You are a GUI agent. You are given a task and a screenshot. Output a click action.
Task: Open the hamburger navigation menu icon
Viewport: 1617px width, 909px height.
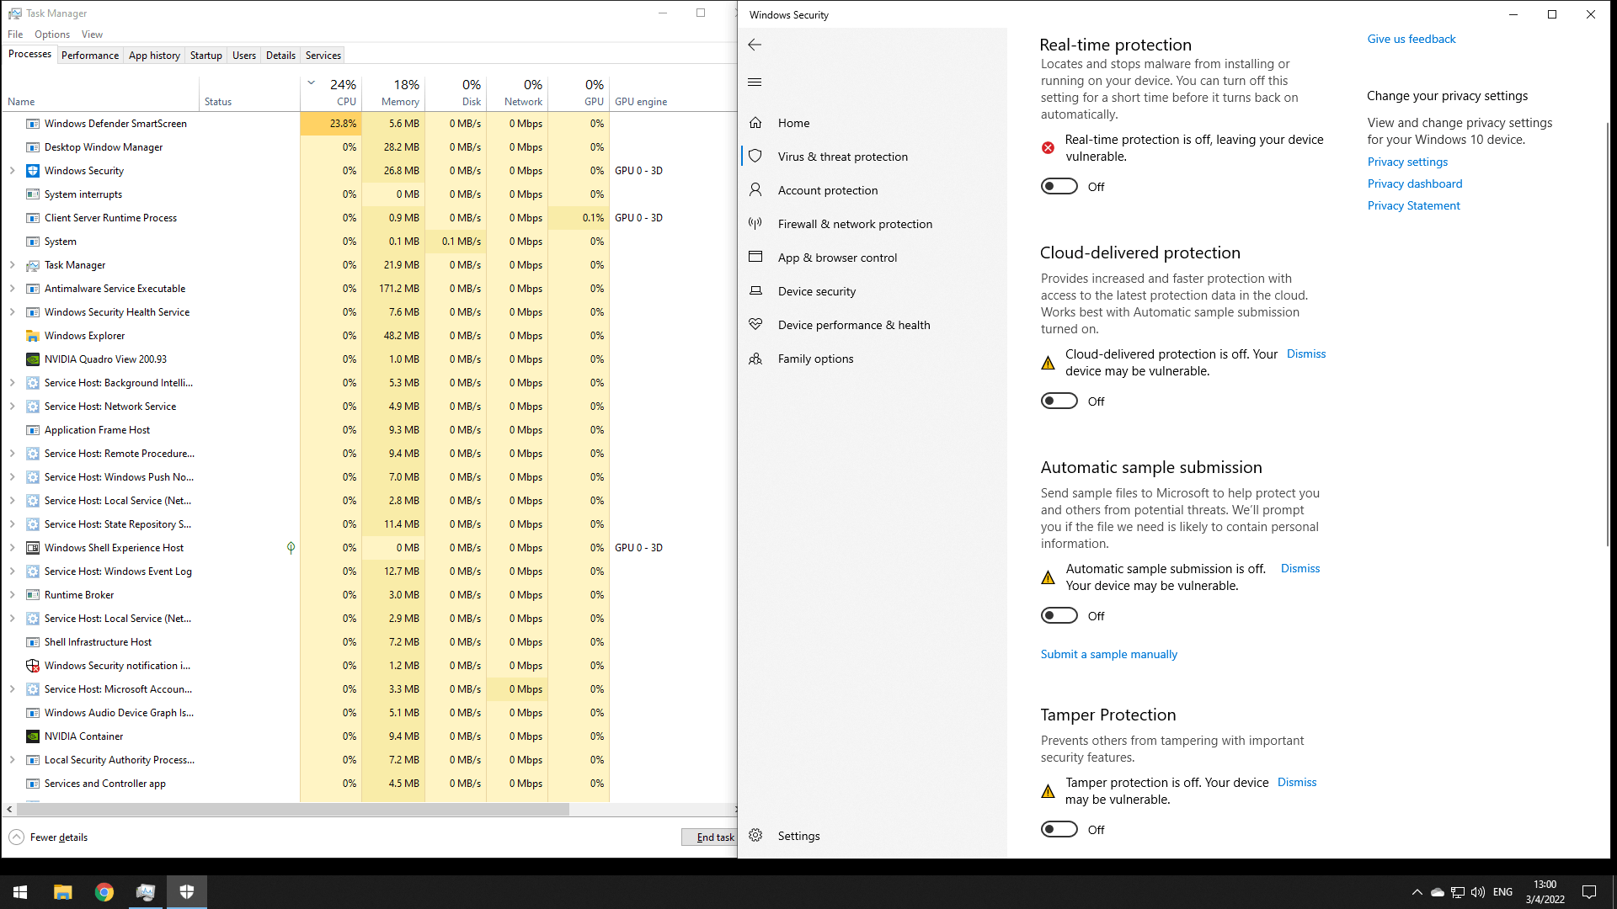pyautogui.click(x=755, y=82)
